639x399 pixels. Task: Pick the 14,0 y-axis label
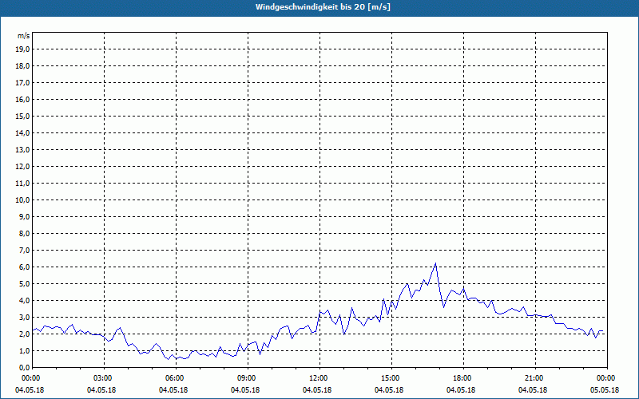22,132
